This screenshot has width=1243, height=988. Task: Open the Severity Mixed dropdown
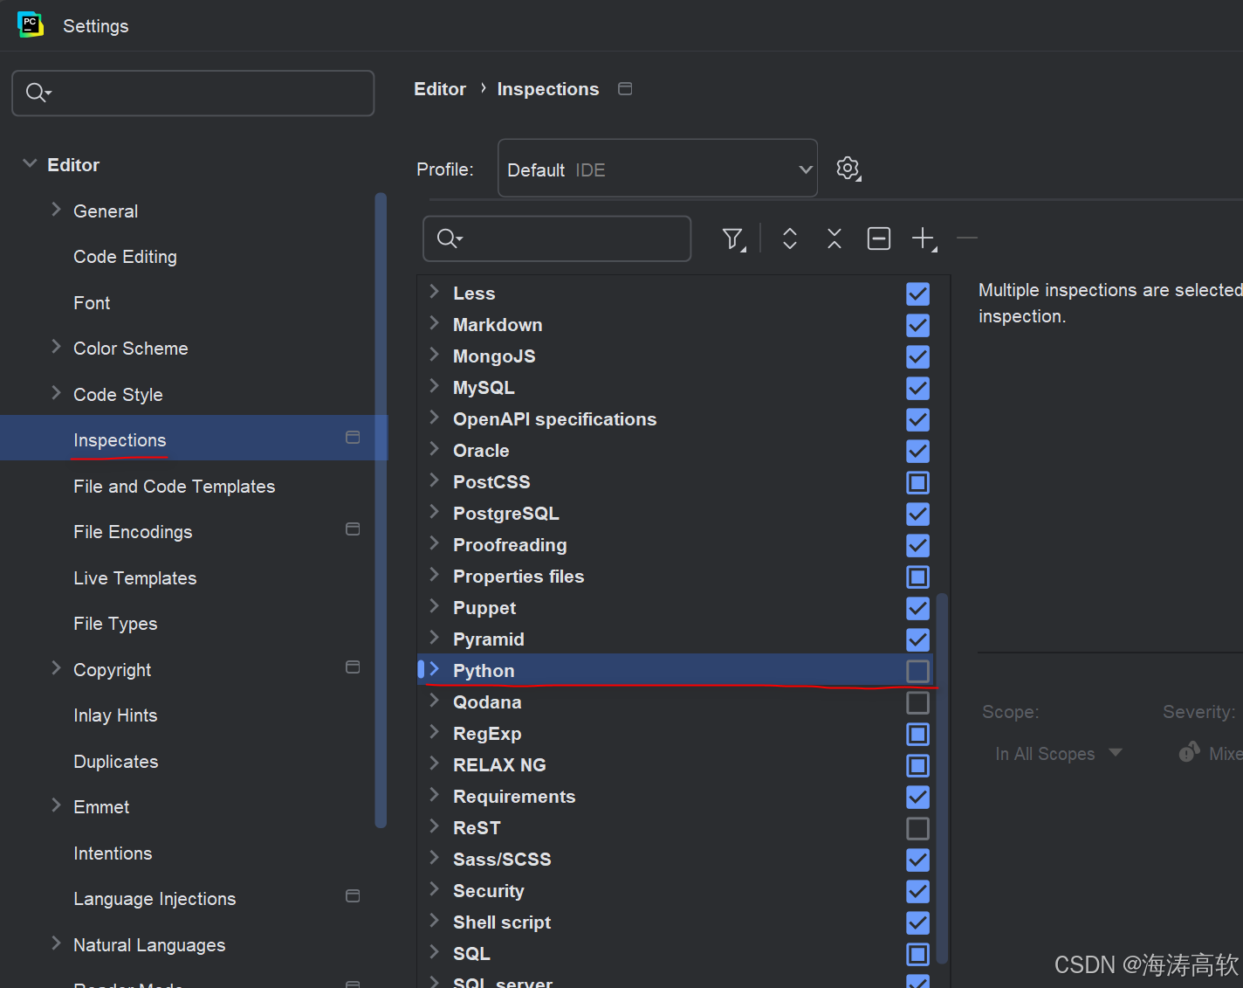tap(1209, 753)
